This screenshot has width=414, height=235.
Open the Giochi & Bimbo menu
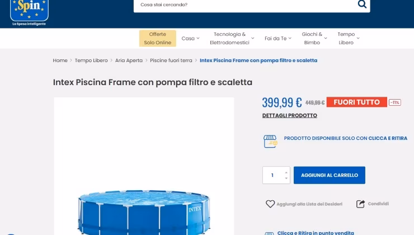click(314, 39)
